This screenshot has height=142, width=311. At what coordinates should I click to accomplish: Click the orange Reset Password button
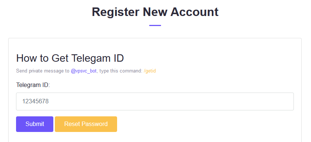[86, 124]
